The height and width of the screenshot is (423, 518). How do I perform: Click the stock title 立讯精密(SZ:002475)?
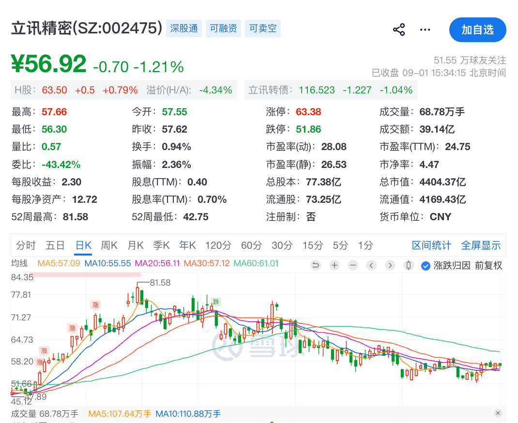(x=87, y=28)
